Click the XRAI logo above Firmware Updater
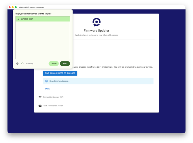Viewport: 193px width, 143px height. click(x=96, y=22)
